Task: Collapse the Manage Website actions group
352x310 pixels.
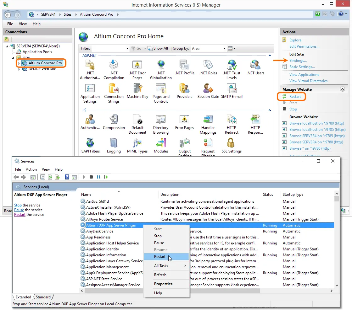Action: [x=342, y=89]
